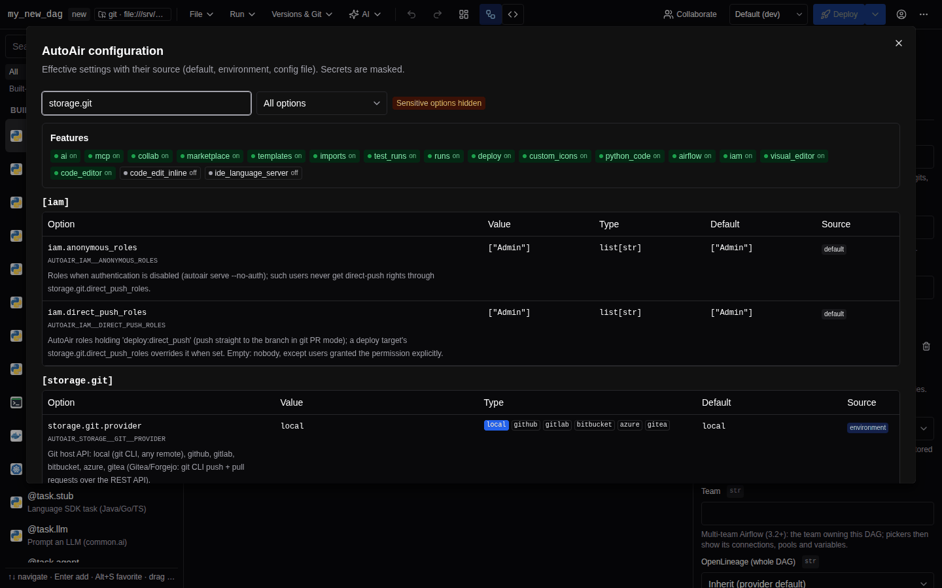Expand the Deploy split-button arrow

[x=875, y=14]
